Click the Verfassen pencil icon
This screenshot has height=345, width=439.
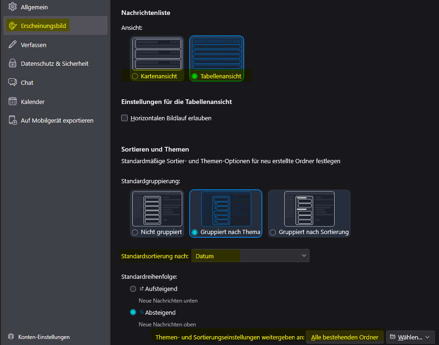pyautogui.click(x=13, y=45)
